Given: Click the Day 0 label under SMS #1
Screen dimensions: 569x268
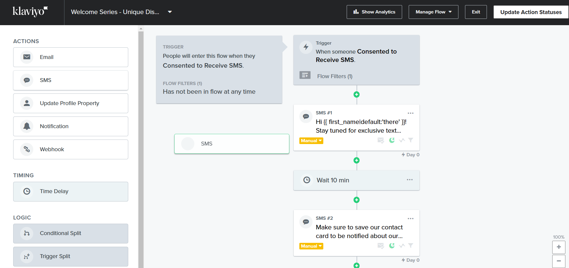Looking at the screenshot, I should point(410,155).
